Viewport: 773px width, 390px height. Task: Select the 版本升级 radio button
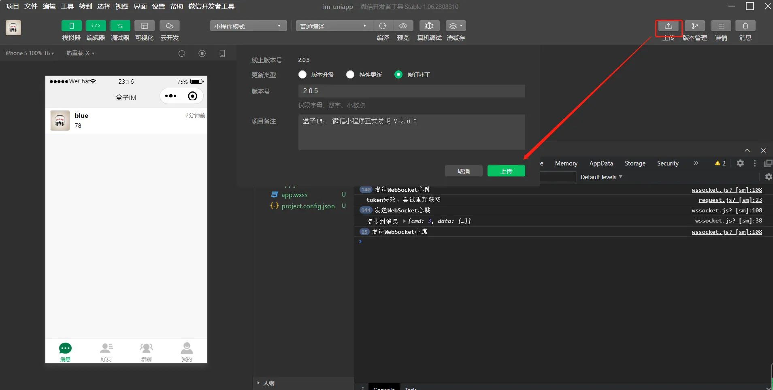(302, 75)
